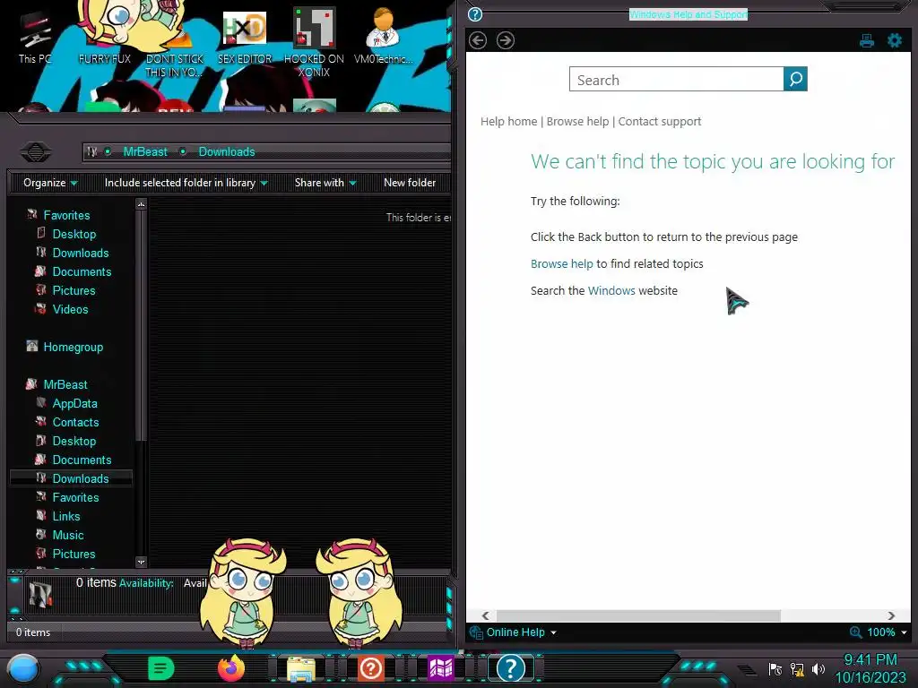Select AppData under MrBeast
918x688 pixels.
pyautogui.click(x=74, y=403)
